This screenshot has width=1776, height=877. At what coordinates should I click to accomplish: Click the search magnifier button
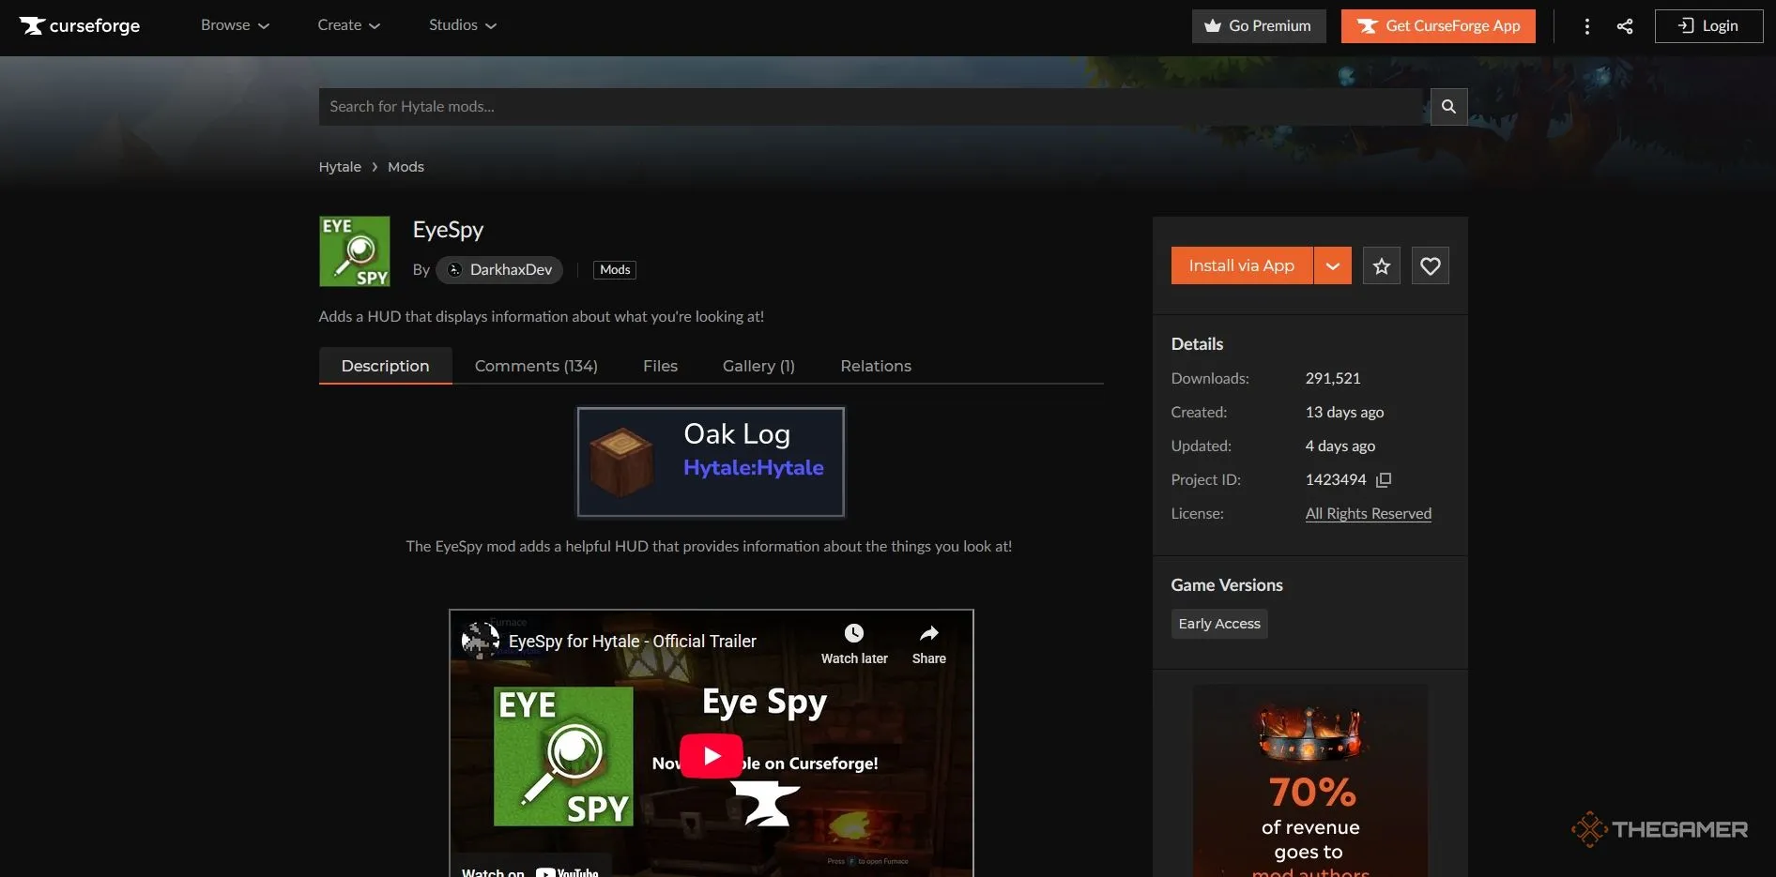(1448, 107)
